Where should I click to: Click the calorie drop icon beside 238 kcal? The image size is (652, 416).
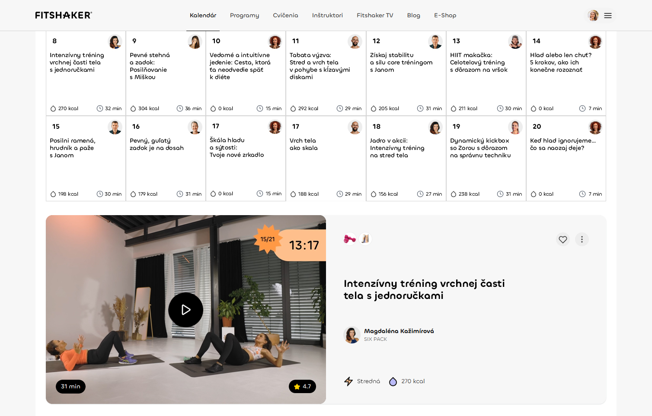(x=454, y=194)
